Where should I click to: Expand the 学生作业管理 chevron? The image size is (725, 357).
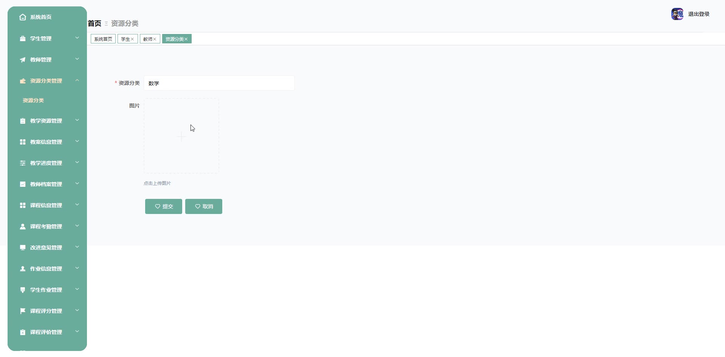(x=77, y=289)
